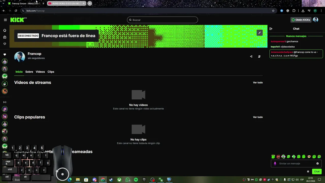The image size is (325, 183).
Task: Open the tab search dropdown arrow
Action: click(3, 3)
